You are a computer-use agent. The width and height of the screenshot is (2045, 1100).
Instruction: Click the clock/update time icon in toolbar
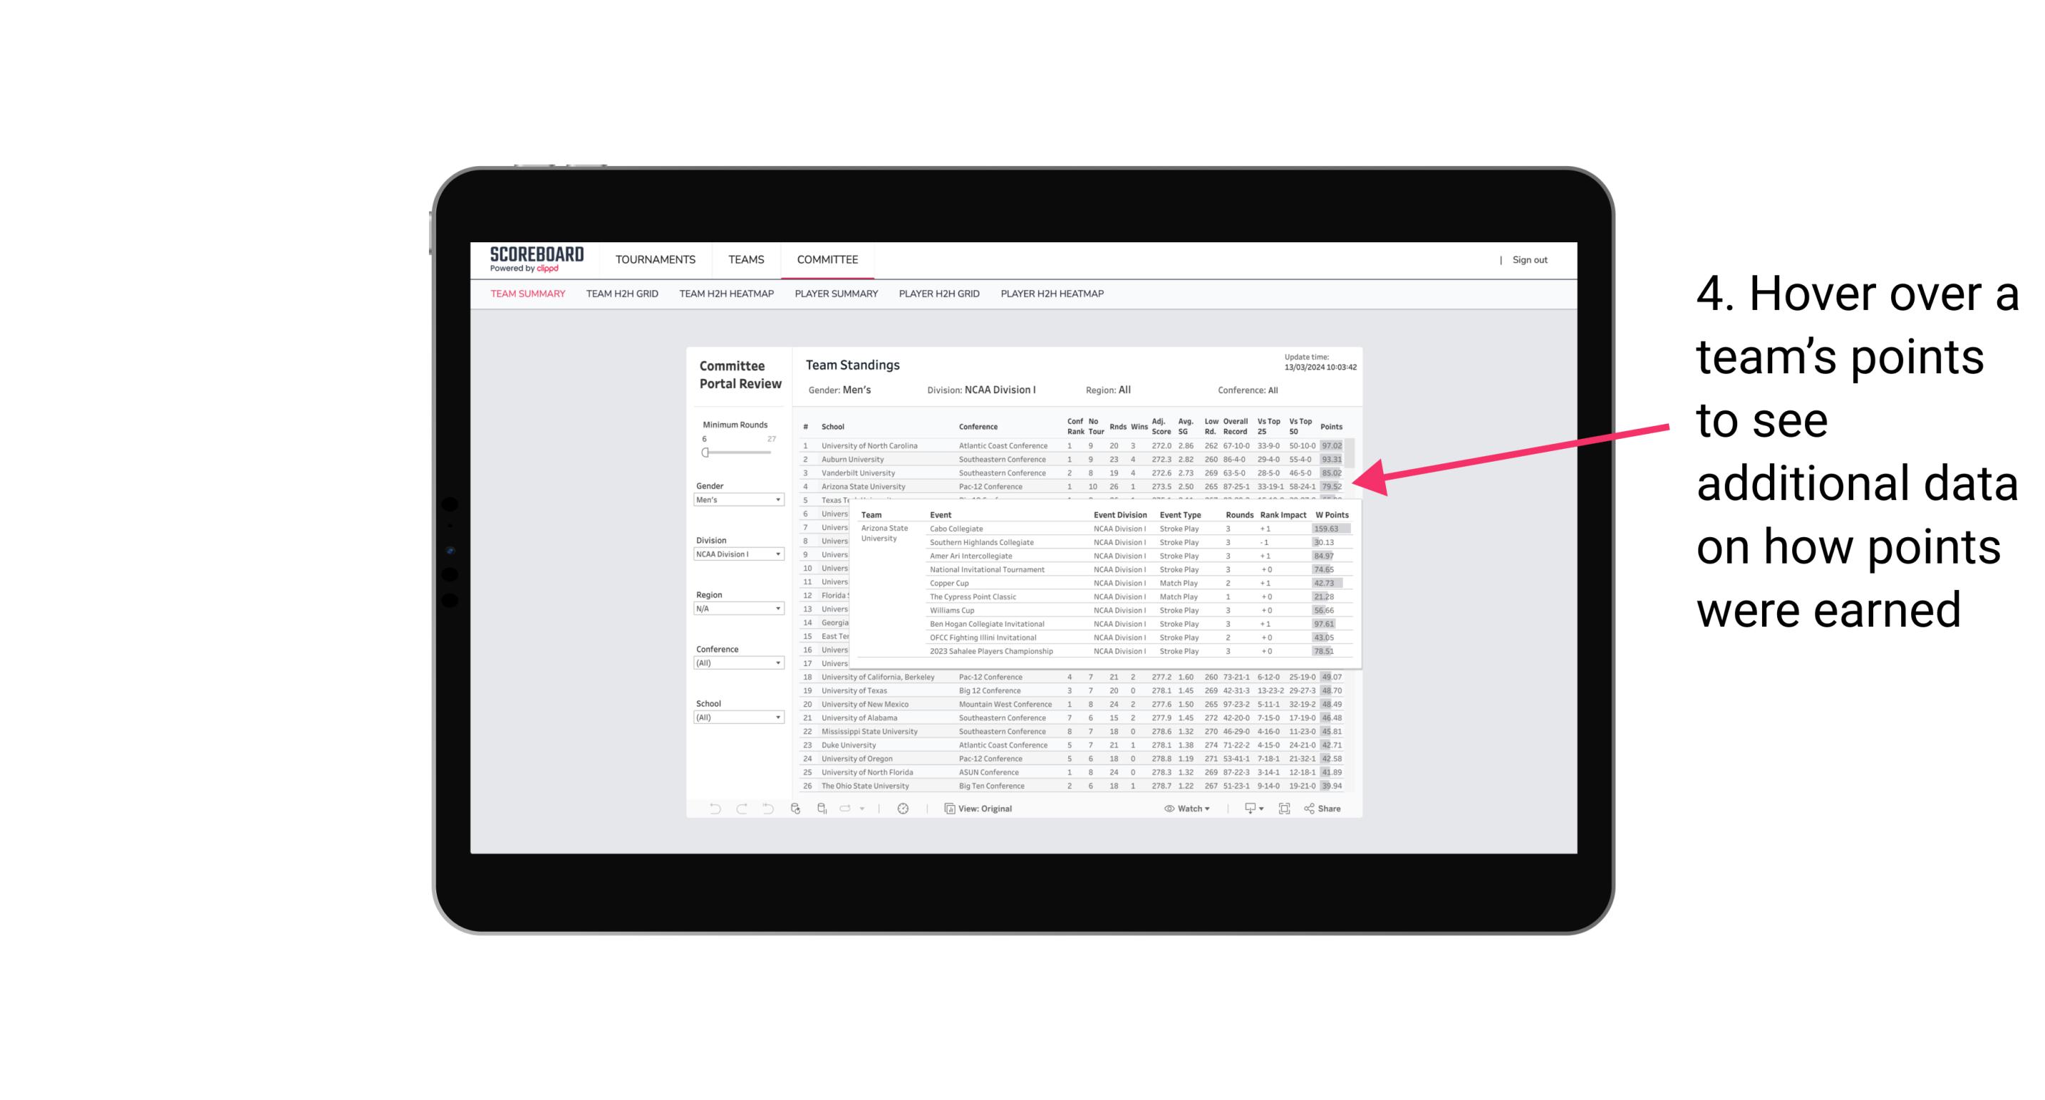pyautogui.click(x=904, y=809)
